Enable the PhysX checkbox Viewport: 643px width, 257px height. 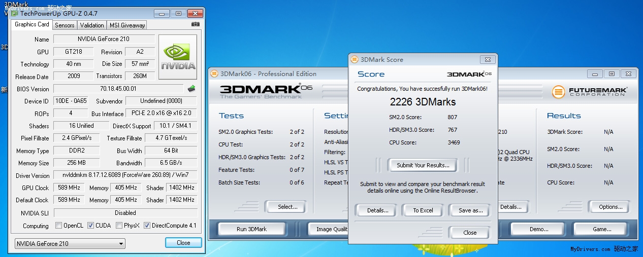[119, 226]
